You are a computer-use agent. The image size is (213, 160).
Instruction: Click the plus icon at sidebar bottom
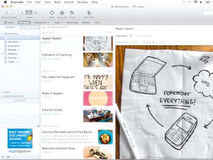(x=3, y=157)
